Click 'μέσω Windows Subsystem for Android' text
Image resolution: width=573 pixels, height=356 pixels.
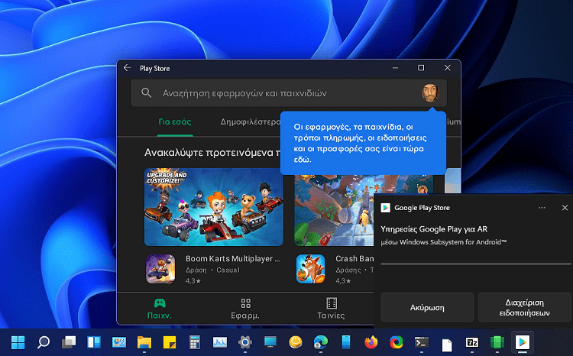443,242
